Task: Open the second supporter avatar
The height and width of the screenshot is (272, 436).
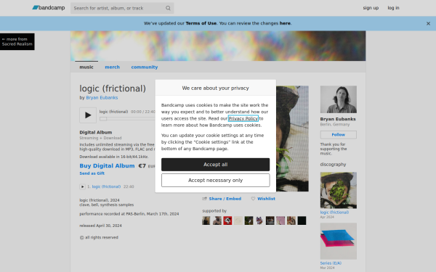Action: [x=217, y=221]
